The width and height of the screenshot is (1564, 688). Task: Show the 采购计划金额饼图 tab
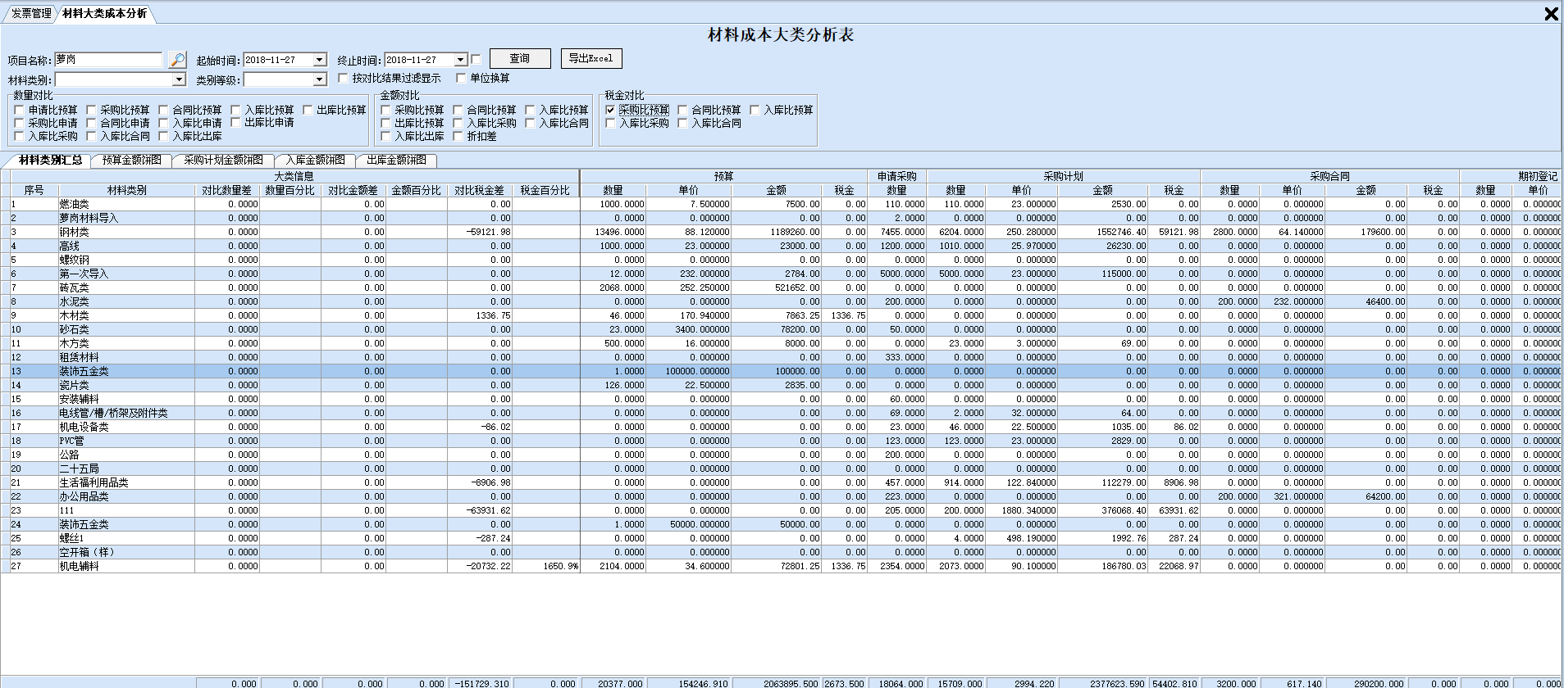223,161
